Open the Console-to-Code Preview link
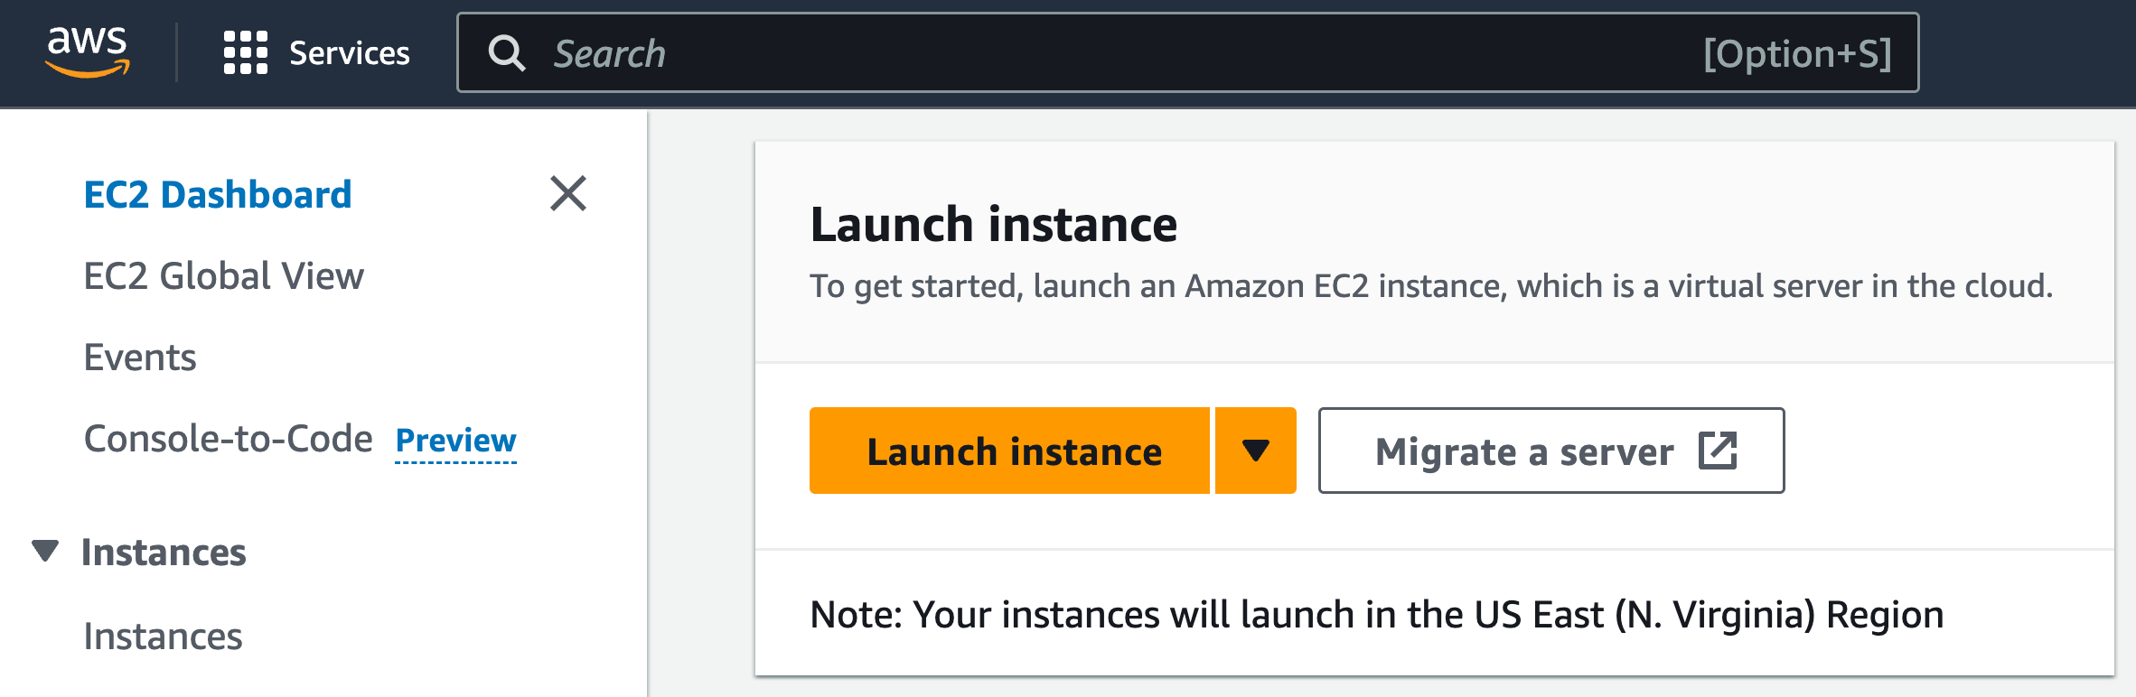 tap(455, 441)
